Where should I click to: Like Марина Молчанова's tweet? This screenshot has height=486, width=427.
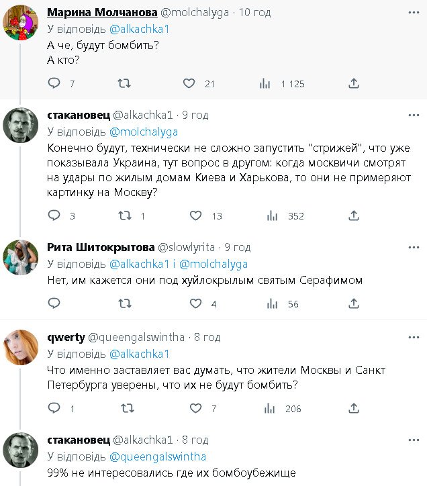[x=189, y=83]
